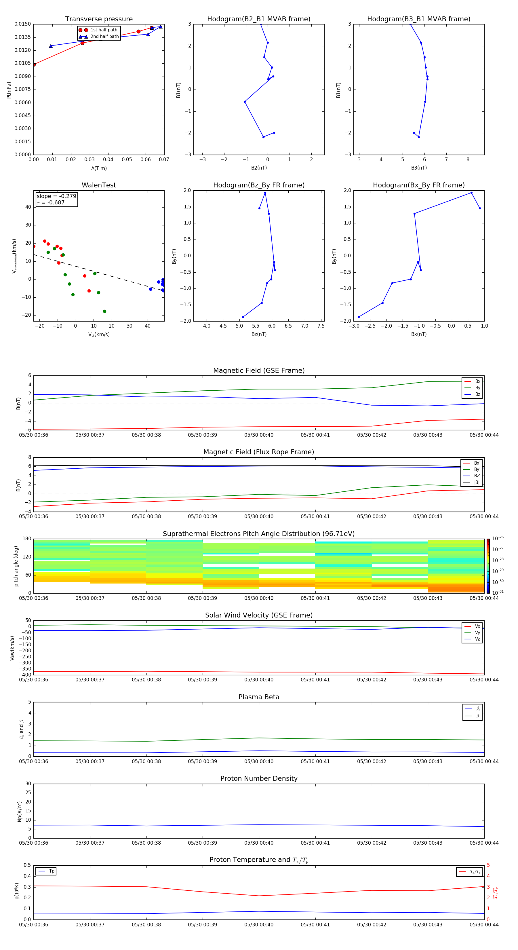
Task: Click the 'Np(#/cc)' y-axis label
Action: tap(20, 811)
